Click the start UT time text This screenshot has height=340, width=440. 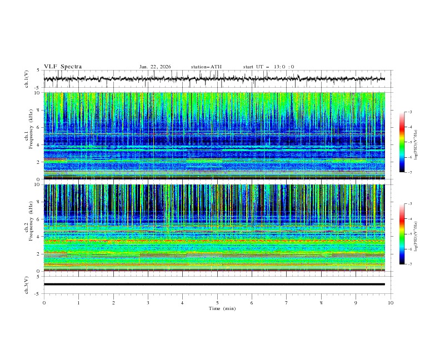(x=268, y=67)
